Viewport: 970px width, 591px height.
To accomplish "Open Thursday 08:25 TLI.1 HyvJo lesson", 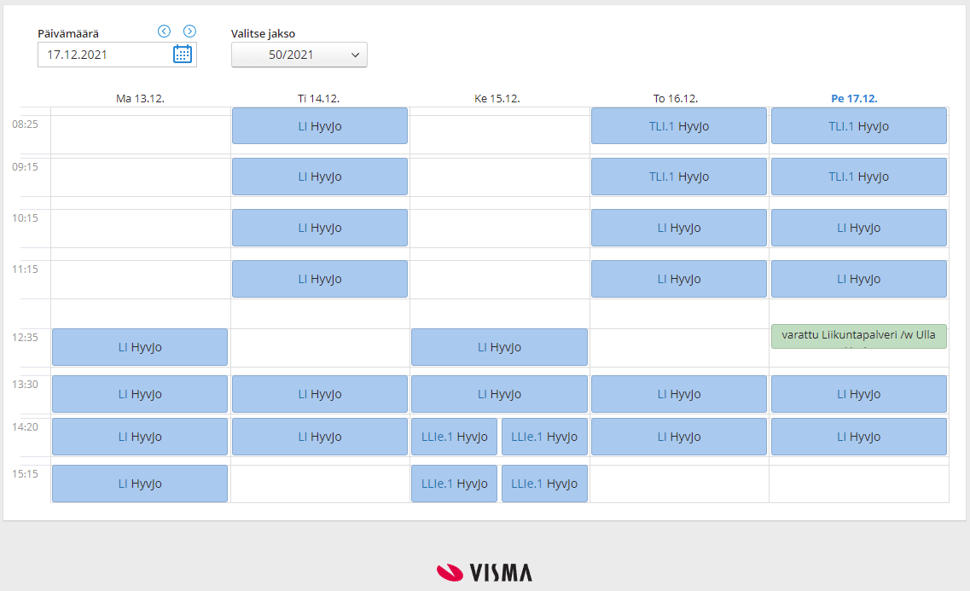I will [x=679, y=126].
